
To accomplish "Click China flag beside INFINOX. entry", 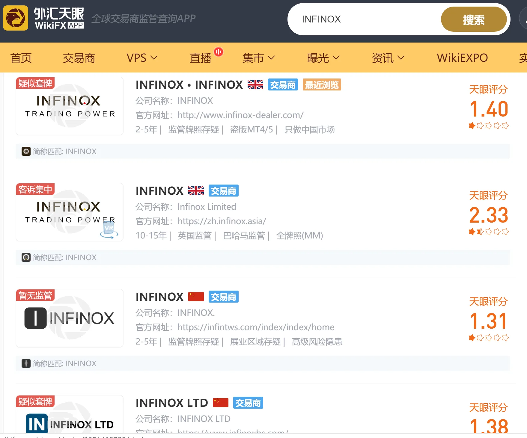I will [x=196, y=297].
